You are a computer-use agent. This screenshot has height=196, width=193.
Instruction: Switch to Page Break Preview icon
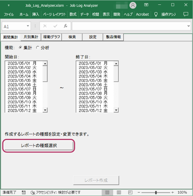130,192
